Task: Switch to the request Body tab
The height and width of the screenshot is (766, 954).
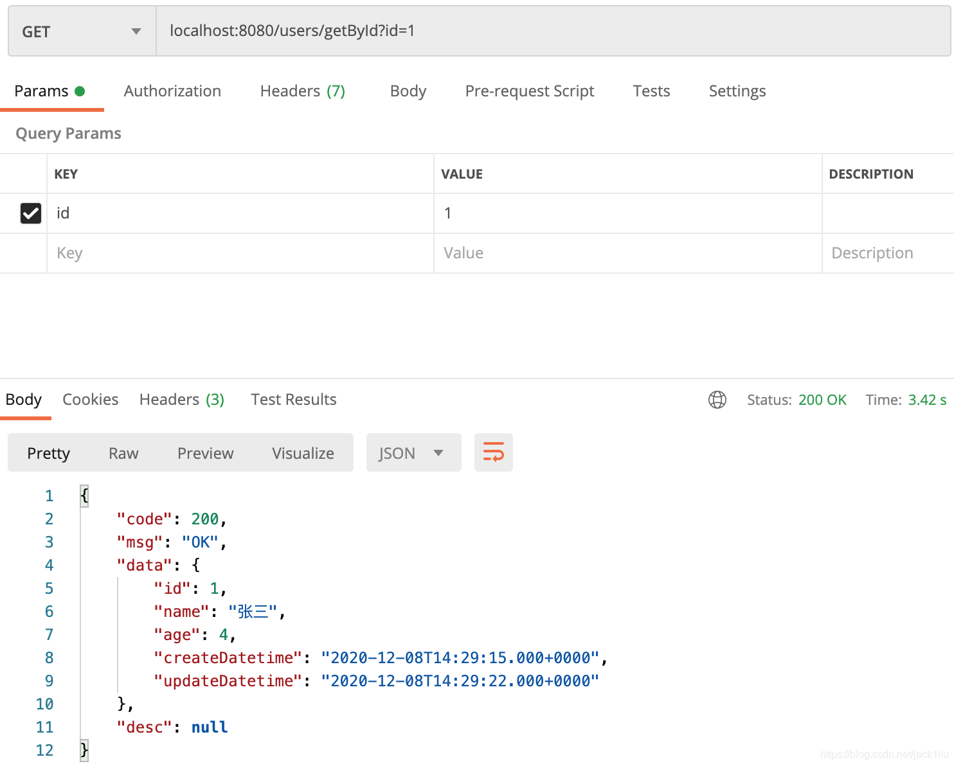Action: pos(408,91)
